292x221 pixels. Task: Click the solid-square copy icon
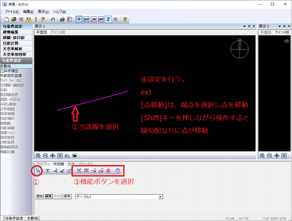pos(101,171)
